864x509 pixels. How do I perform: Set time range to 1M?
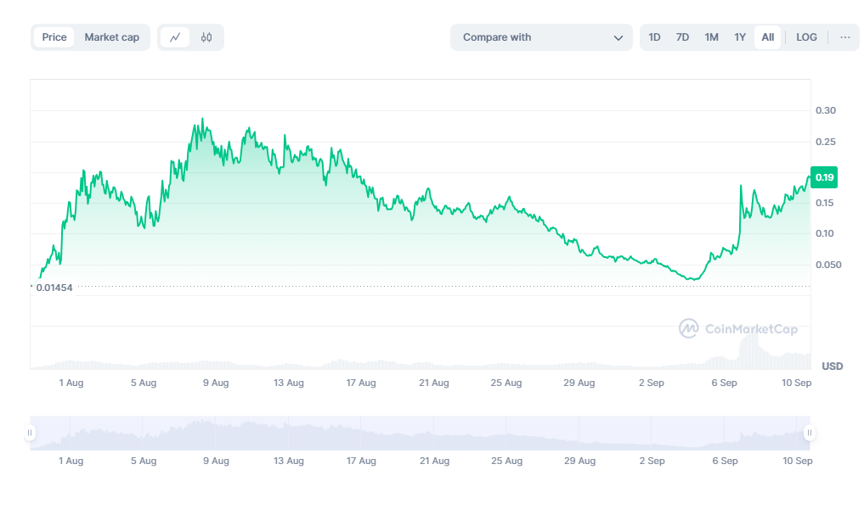pyautogui.click(x=711, y=37)
